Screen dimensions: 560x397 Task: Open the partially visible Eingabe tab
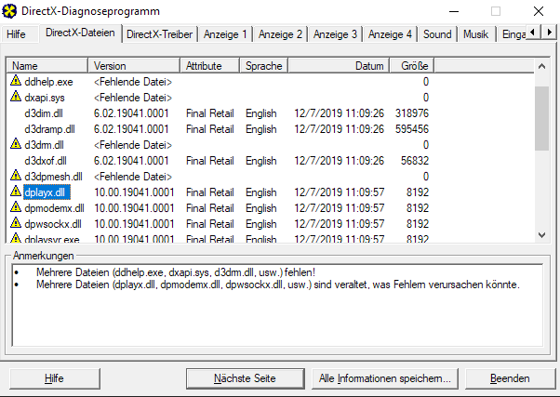pos(513,34)
